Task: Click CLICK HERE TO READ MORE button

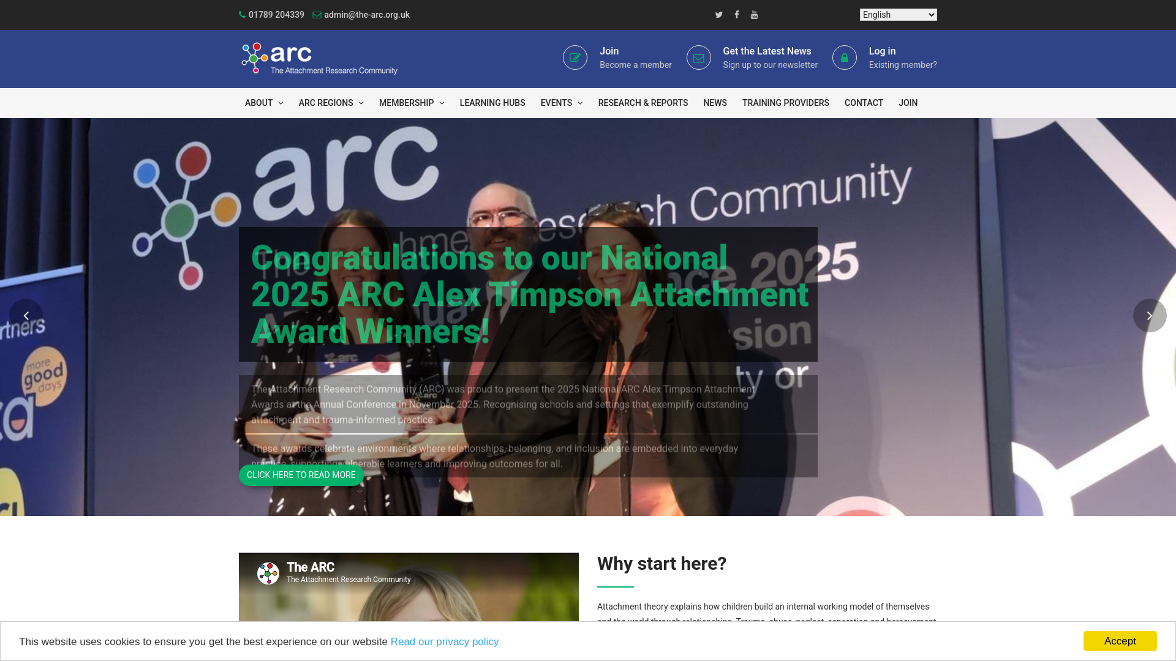Action: 301,475
